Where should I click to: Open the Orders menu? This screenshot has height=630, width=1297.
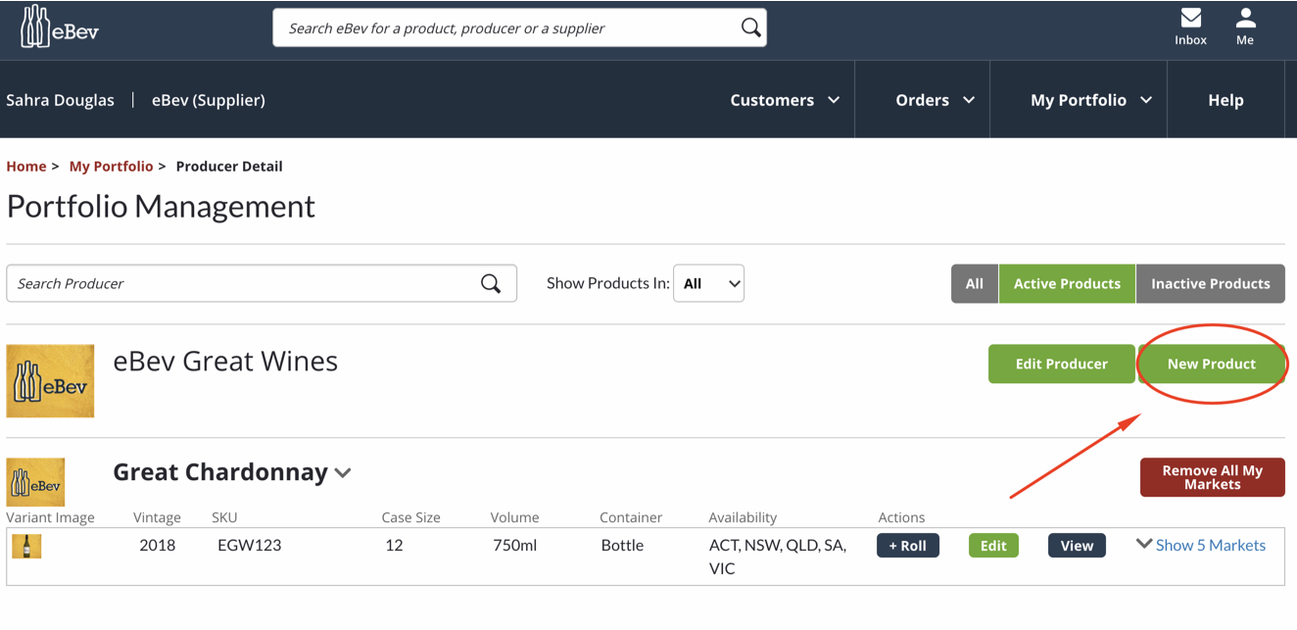coord(935,100)
